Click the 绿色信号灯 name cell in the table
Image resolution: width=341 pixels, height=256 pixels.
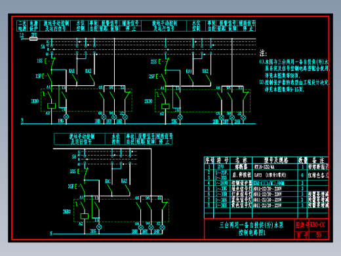click(241, 188)
